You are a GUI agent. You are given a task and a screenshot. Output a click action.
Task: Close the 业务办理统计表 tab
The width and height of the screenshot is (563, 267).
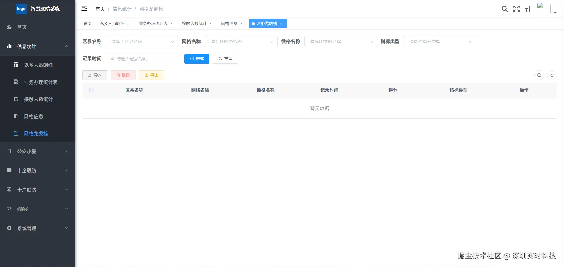pyautogui.click(x=172, y=24)
